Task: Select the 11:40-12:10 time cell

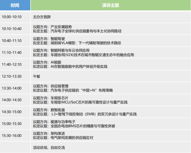Action: (12, 64)
